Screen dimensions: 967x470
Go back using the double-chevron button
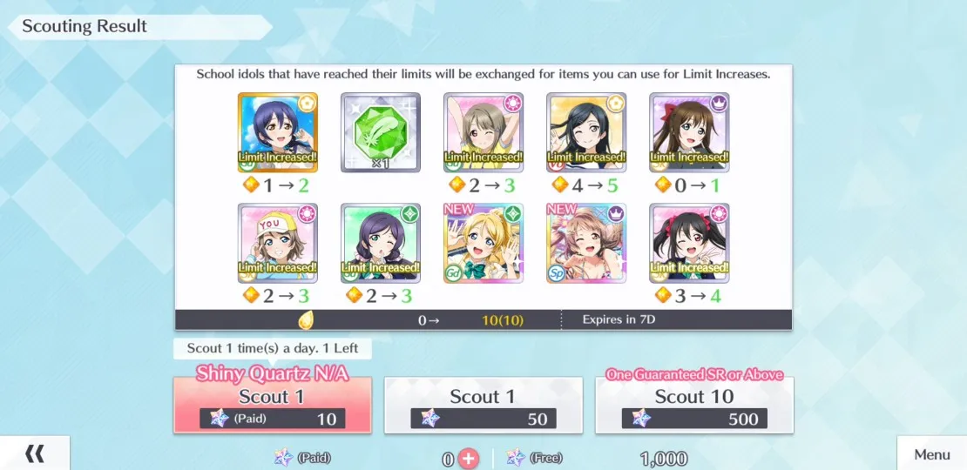[x=35, y=454]
